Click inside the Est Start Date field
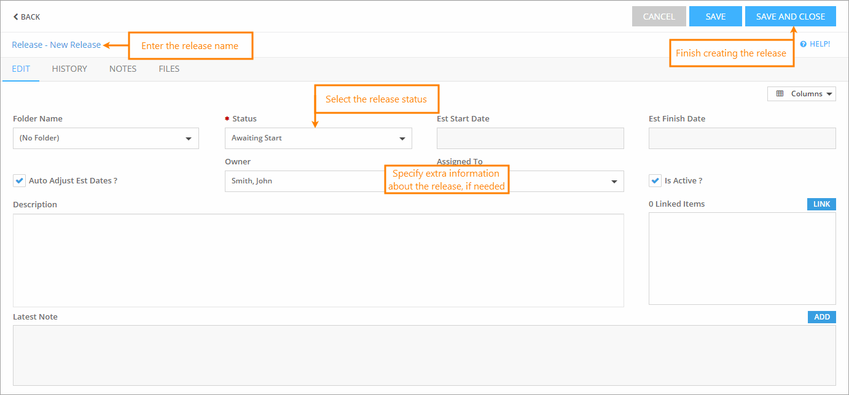This screenshot has width=849, height=395. pos(530,138)
